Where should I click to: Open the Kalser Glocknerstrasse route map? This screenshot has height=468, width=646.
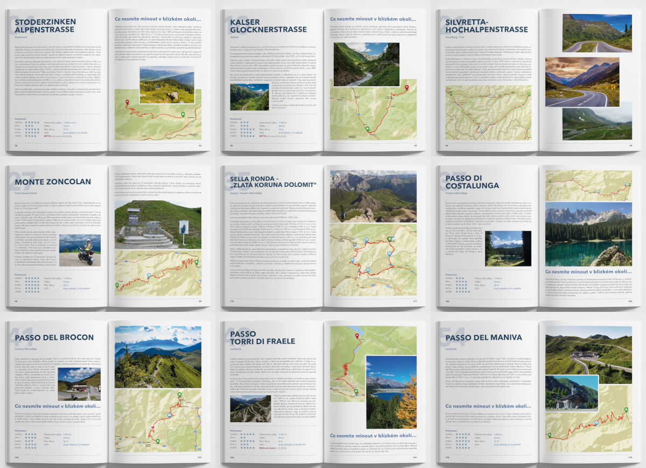(x=373, y=113)
